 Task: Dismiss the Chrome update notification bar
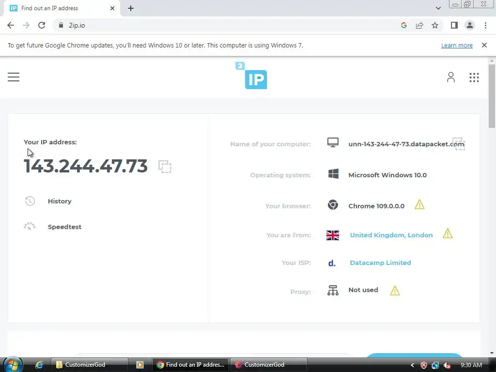click(x=484, y=45)
